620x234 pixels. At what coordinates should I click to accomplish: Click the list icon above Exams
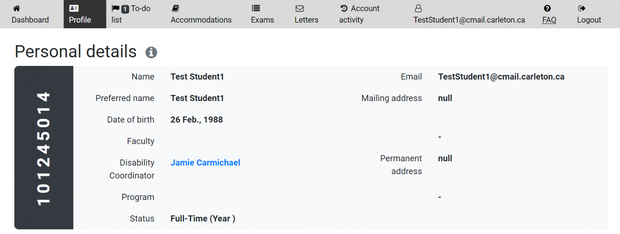[256, 8]
